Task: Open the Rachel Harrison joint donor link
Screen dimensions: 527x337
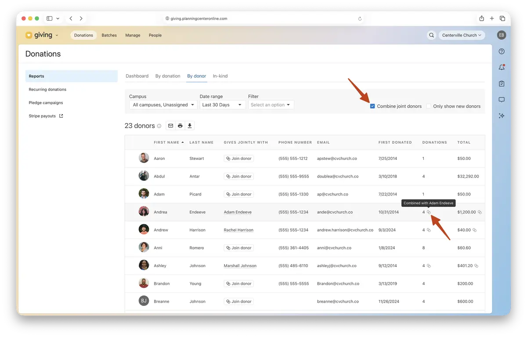Action: click(x=238, y=230)
